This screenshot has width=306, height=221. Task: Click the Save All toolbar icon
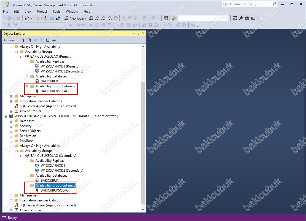(58, 18)
